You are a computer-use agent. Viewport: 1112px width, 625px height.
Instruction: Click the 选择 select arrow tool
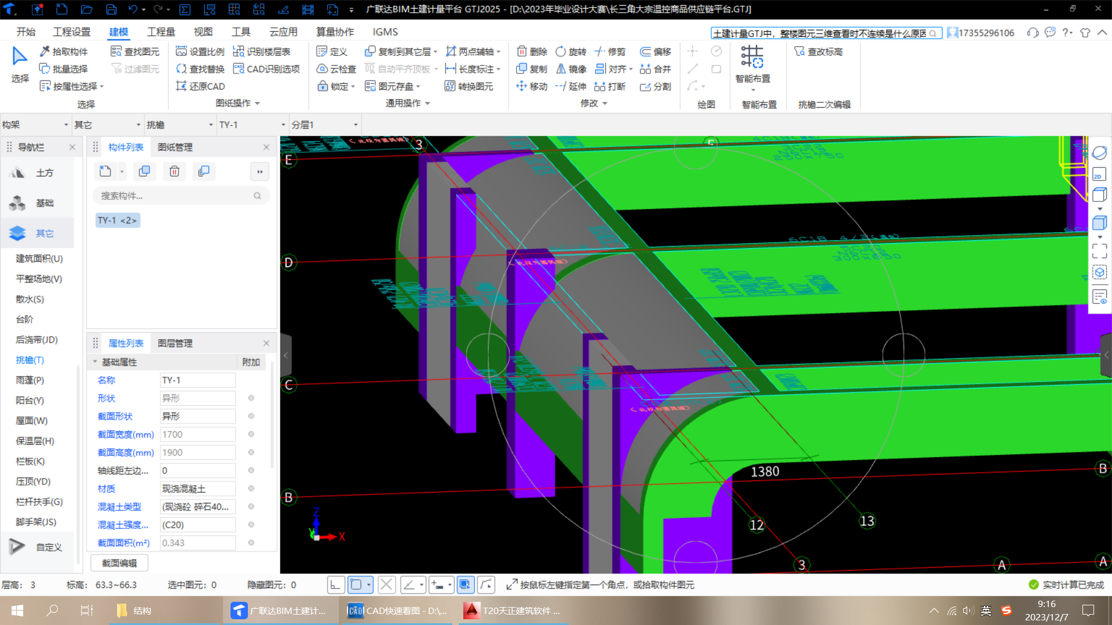pyautogui.click(x=20, y=64)
